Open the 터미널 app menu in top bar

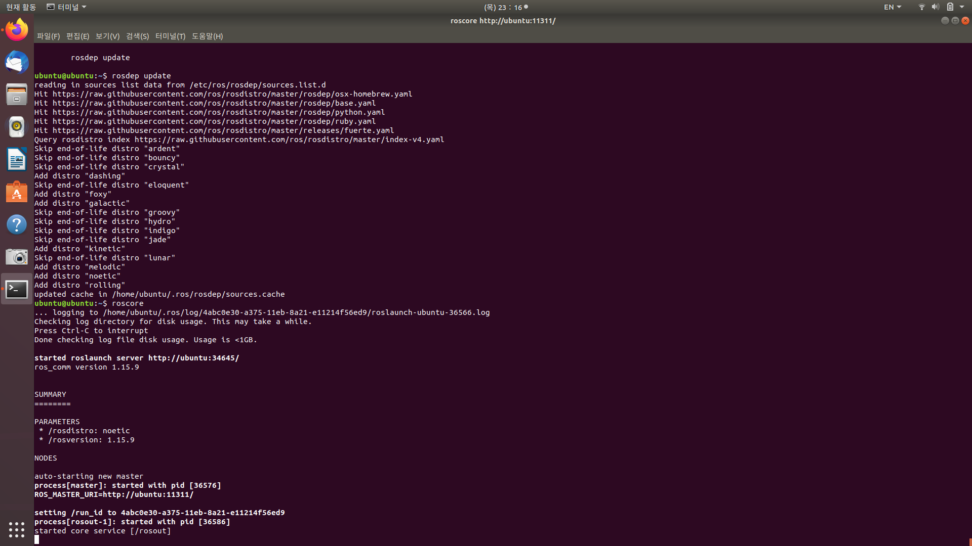pyautogui.click(x=66, y=7)
